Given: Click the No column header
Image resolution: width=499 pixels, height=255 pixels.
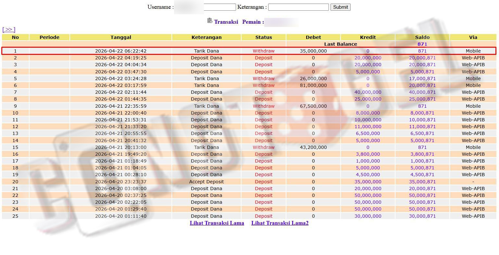Looking at the screenshot, I should point(15,37).
